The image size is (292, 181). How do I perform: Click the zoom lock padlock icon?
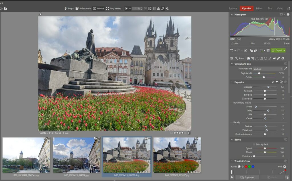(x=158, y=9)
